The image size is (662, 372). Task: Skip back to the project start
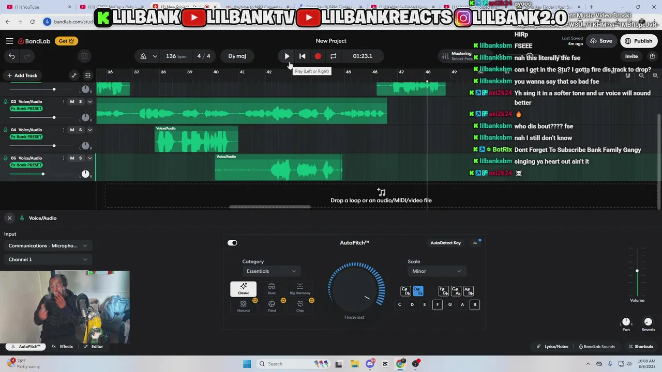click(x=302, y=56)
